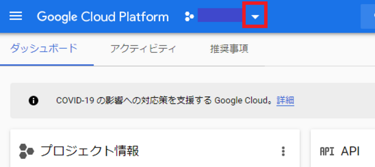Open the プロジェクト情報 card three-dot menu
The width and height of the screenshot is (375, 167).
[x=283, y=151]
